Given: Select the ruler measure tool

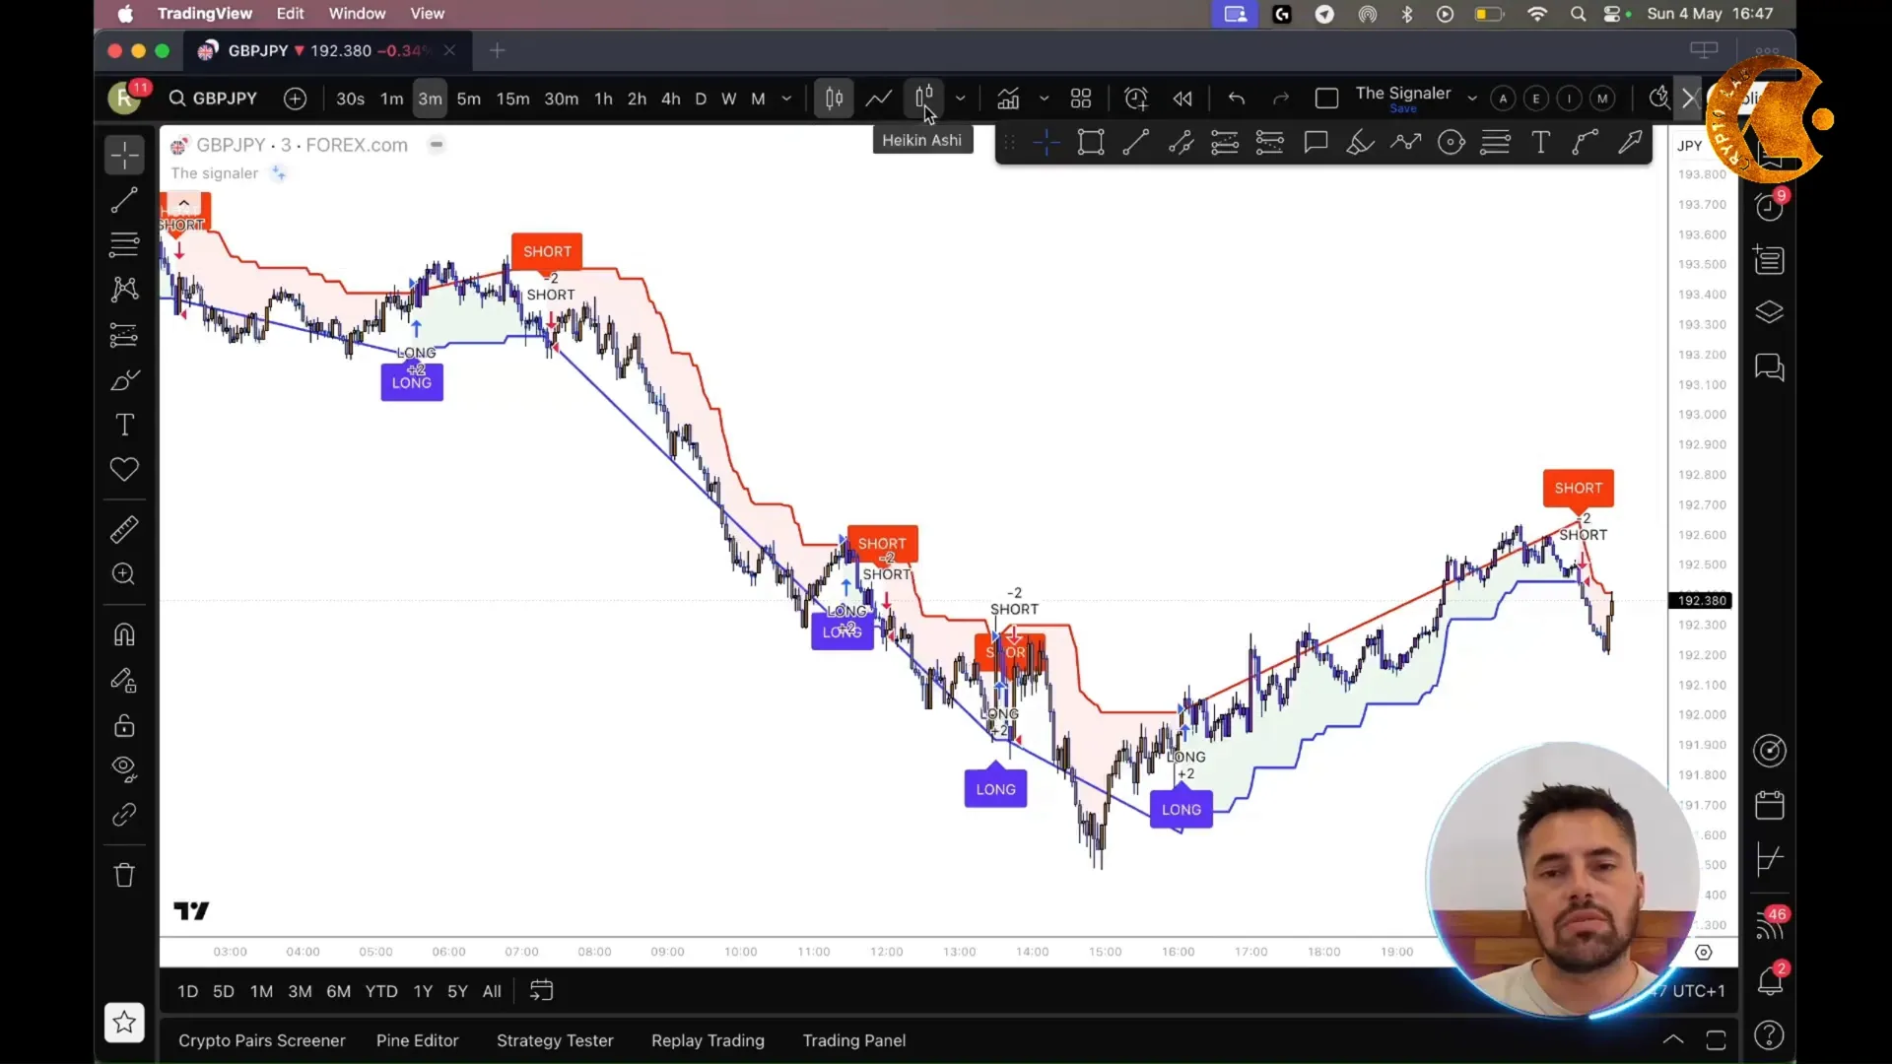Looking at the screenshot, I should 124,530.
